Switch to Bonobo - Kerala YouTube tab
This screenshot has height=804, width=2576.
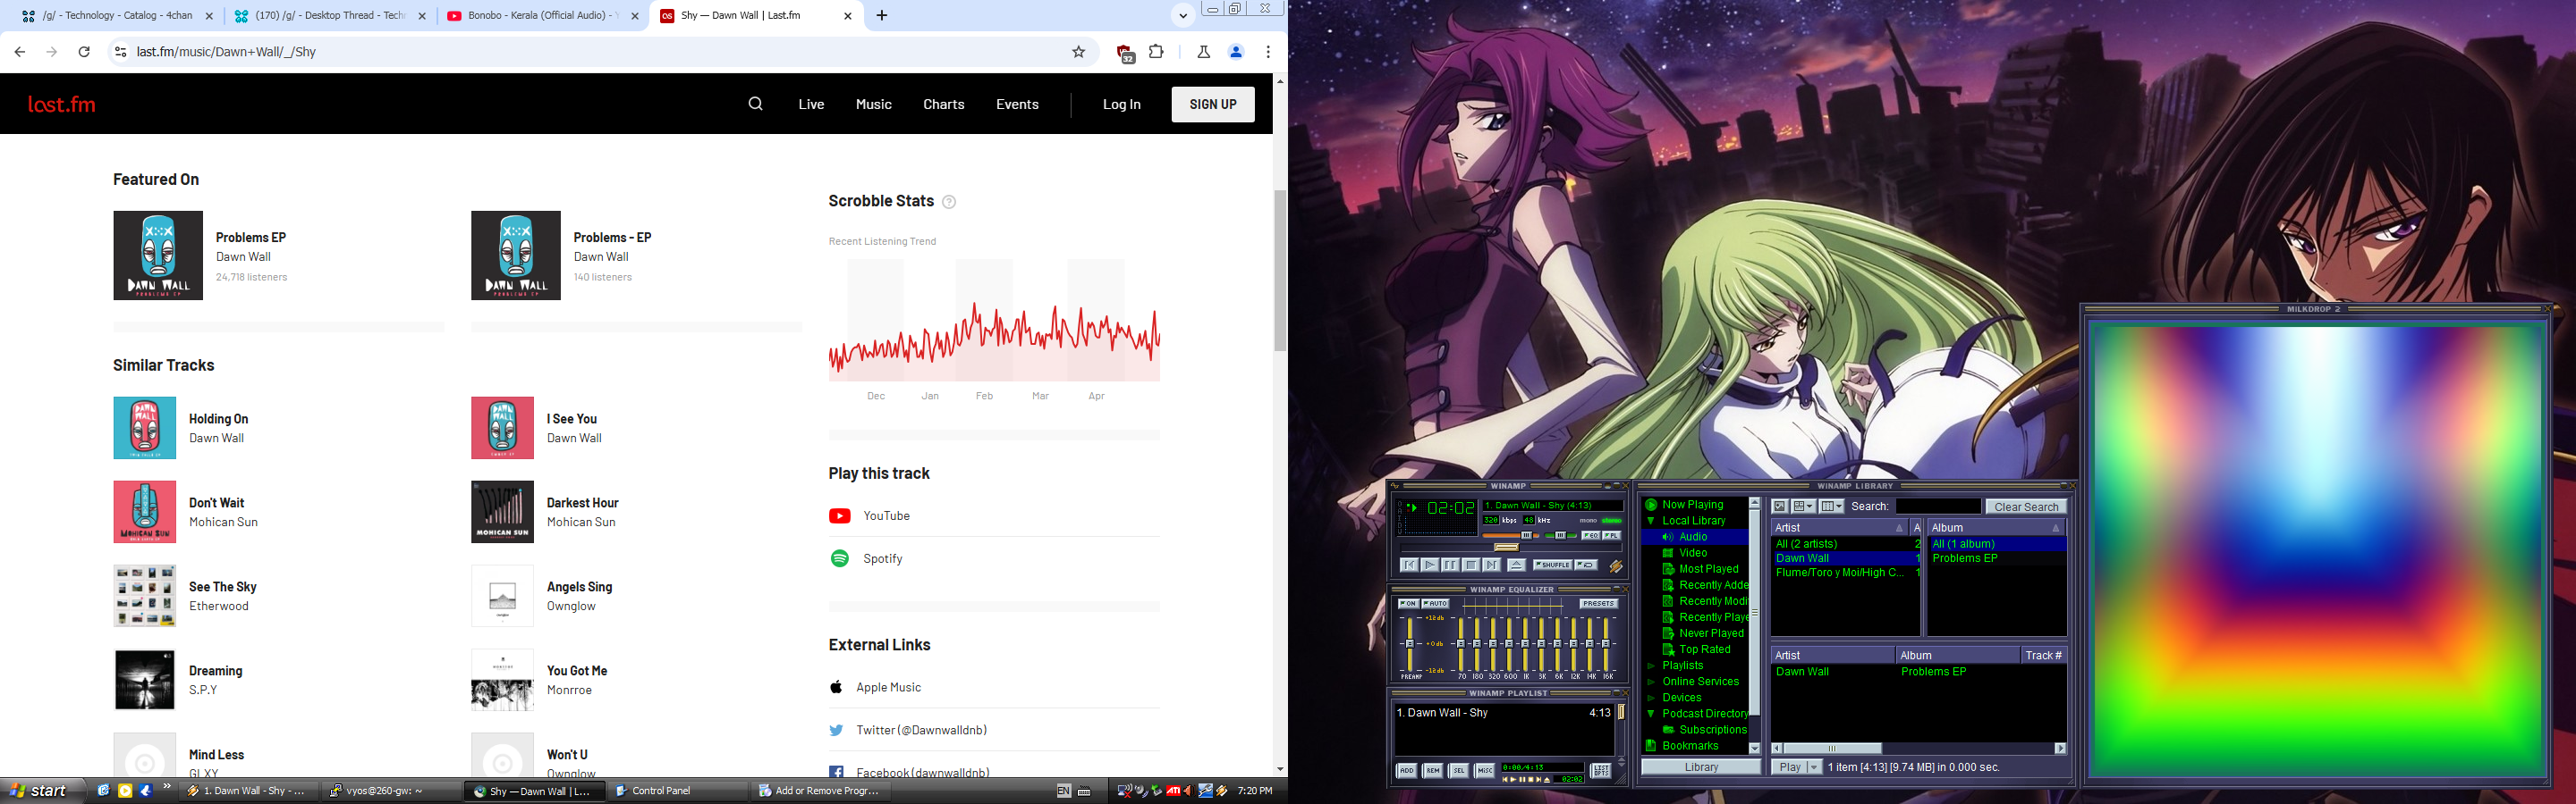coord(543,16)
